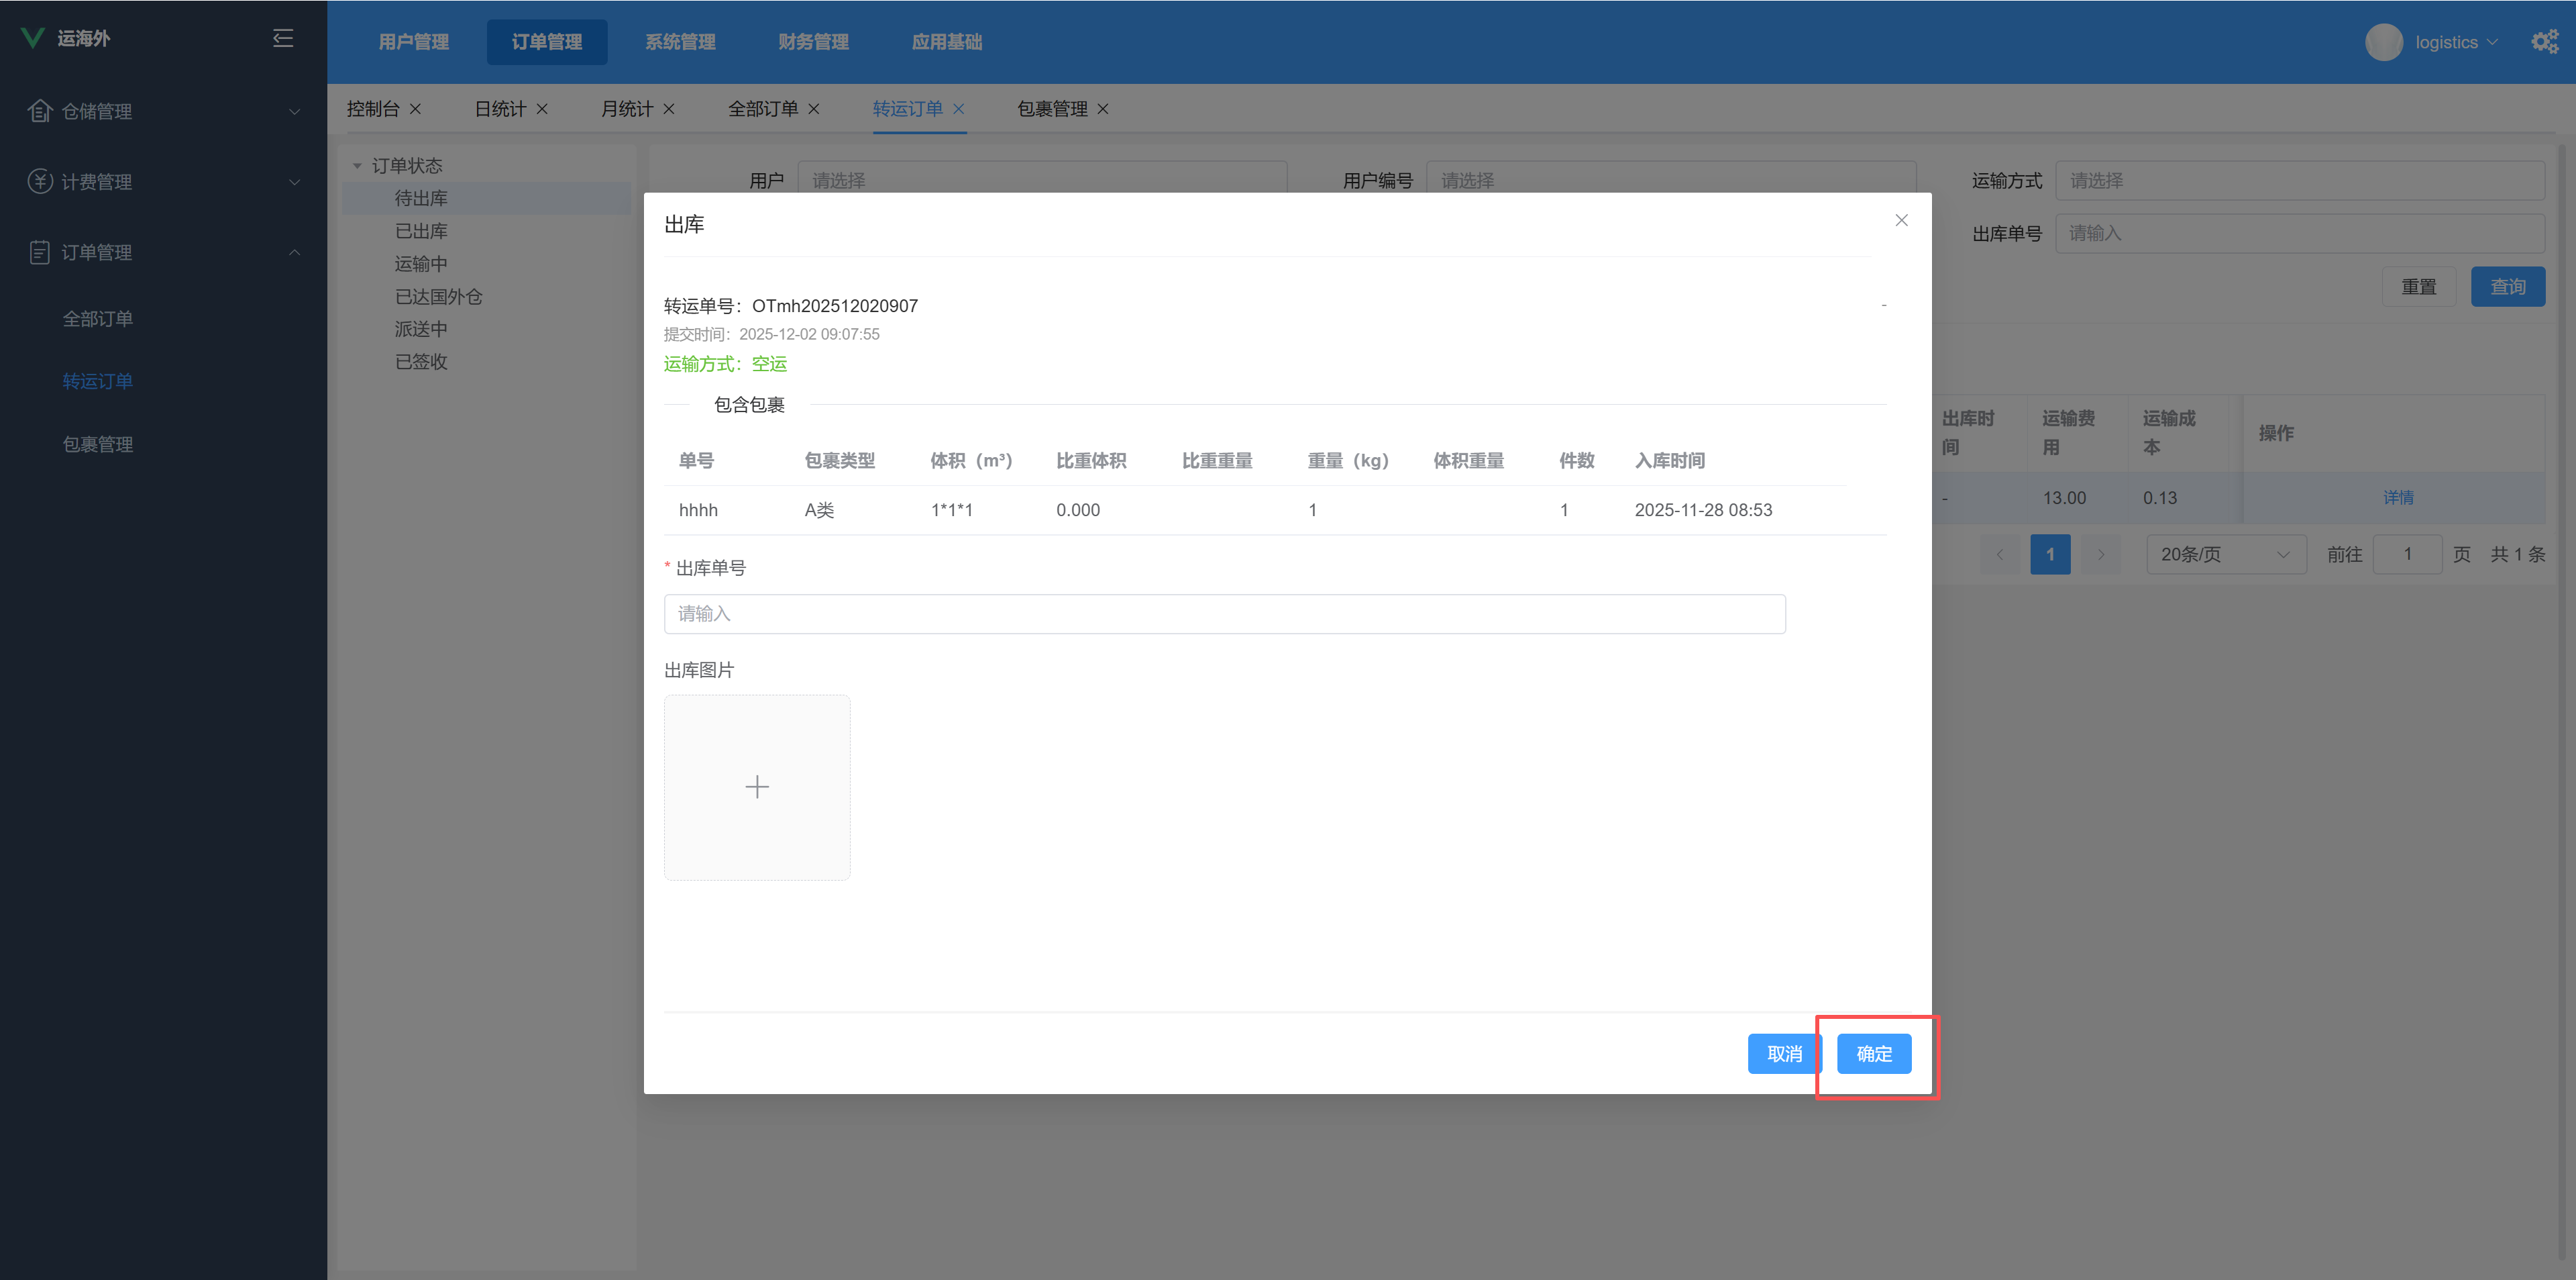
Task: Select 已出库 in the order status tree
Action: (x=421, y=231)
